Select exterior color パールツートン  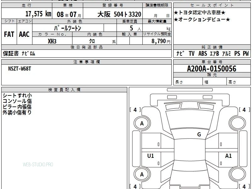pyautogui.click(x=67, y=28)
